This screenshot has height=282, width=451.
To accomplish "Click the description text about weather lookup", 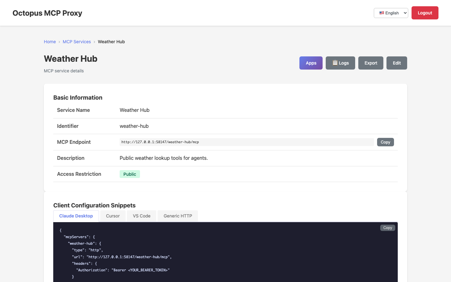I will click(x=164, y=158).
